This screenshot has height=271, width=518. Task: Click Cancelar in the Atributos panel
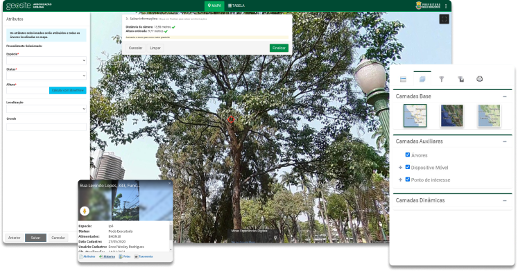tap(58, 238)
